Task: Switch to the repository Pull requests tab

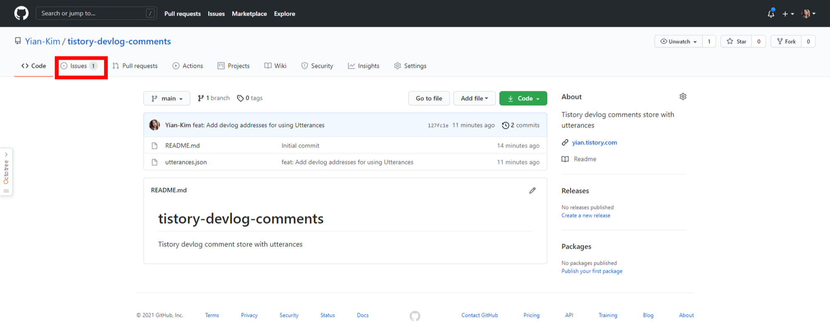Action: [135, 66]
